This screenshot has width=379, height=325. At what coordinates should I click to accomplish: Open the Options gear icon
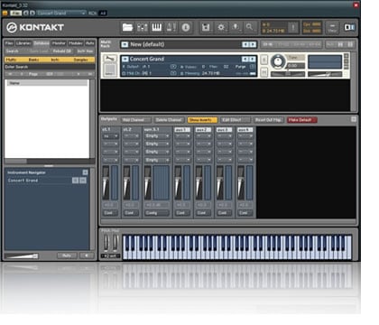pos(221,27)
